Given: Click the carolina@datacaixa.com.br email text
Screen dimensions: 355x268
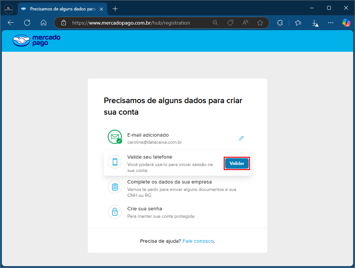Looking at the screenshot, I should point(155,142).
